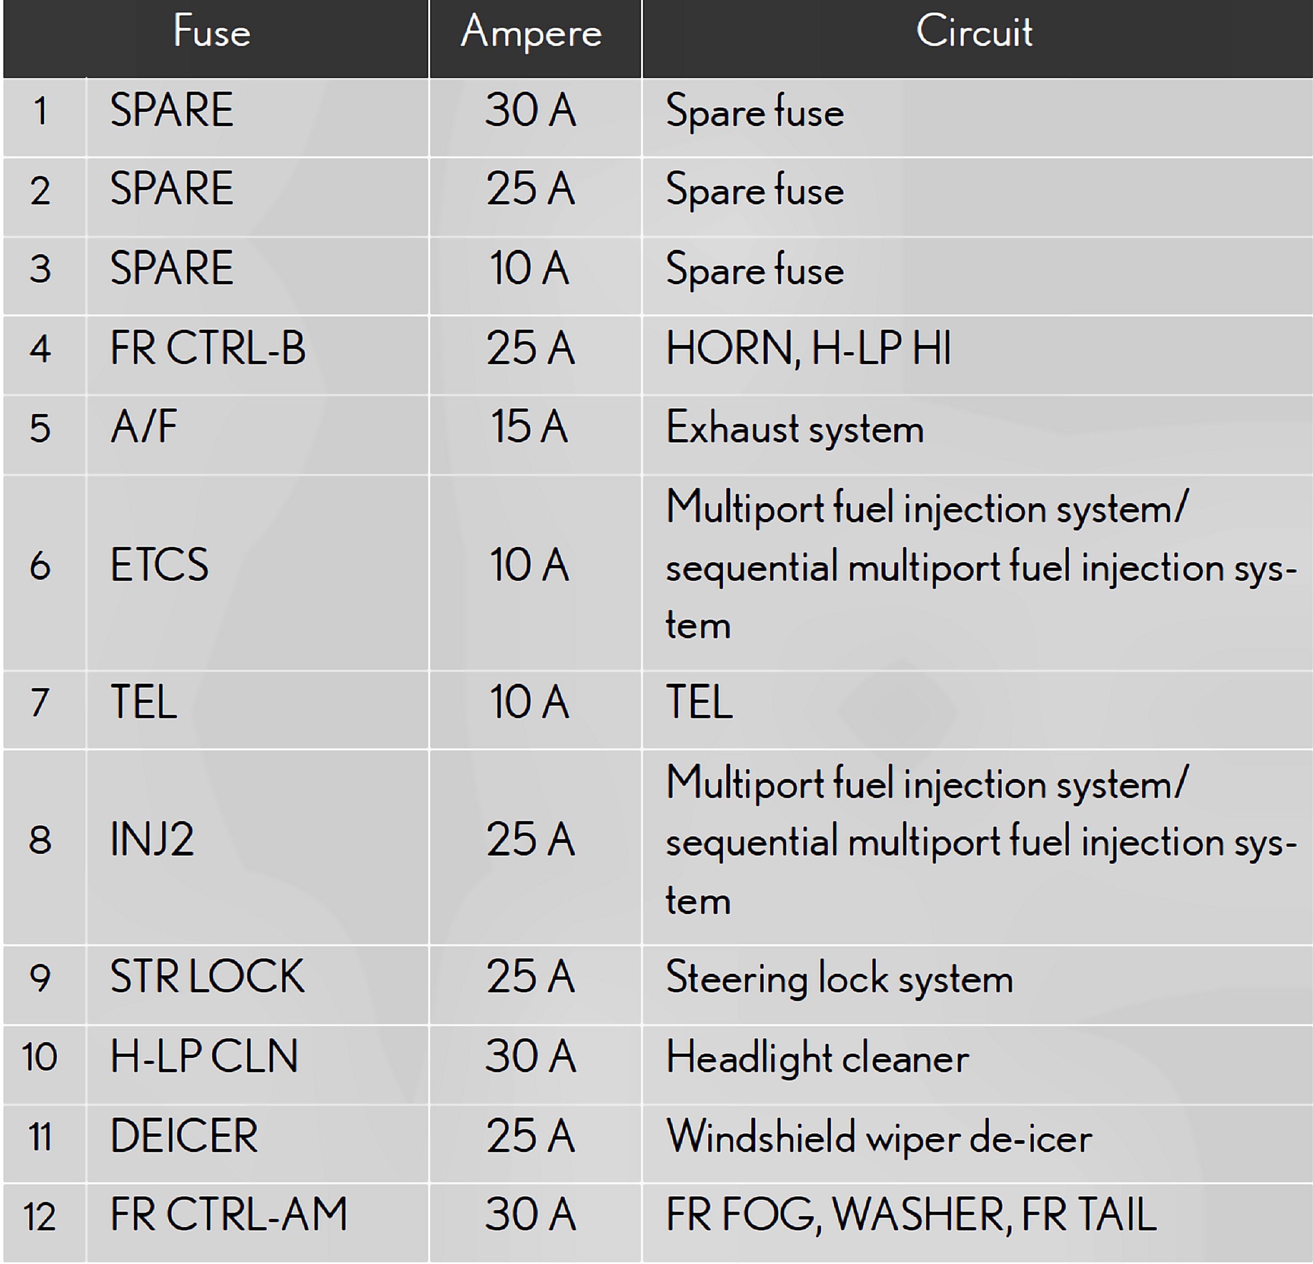Click the HORN, H-LP HI circuit text

[x=809, y=349]
